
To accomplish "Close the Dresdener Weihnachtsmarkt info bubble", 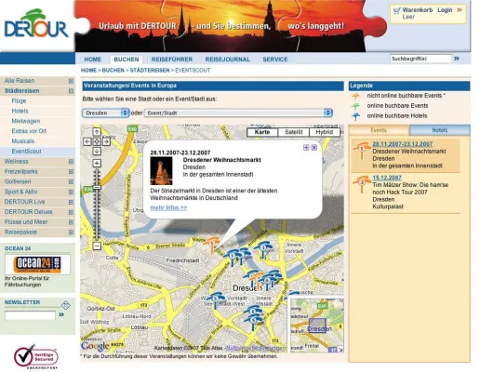I will 313,148.
